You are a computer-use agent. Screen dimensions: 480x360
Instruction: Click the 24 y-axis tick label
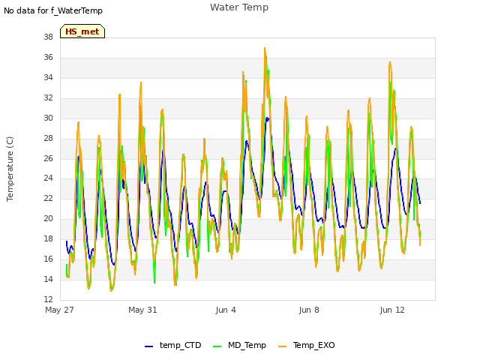click(48, 178)
